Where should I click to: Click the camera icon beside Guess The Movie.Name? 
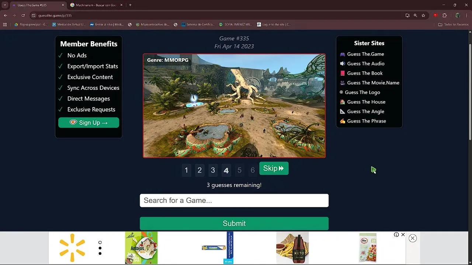(343, 83)
